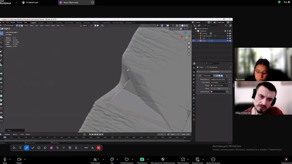The image size is (292, 164).
Task: Toggle modifier edit mode display icon
Action: point(217,76)
